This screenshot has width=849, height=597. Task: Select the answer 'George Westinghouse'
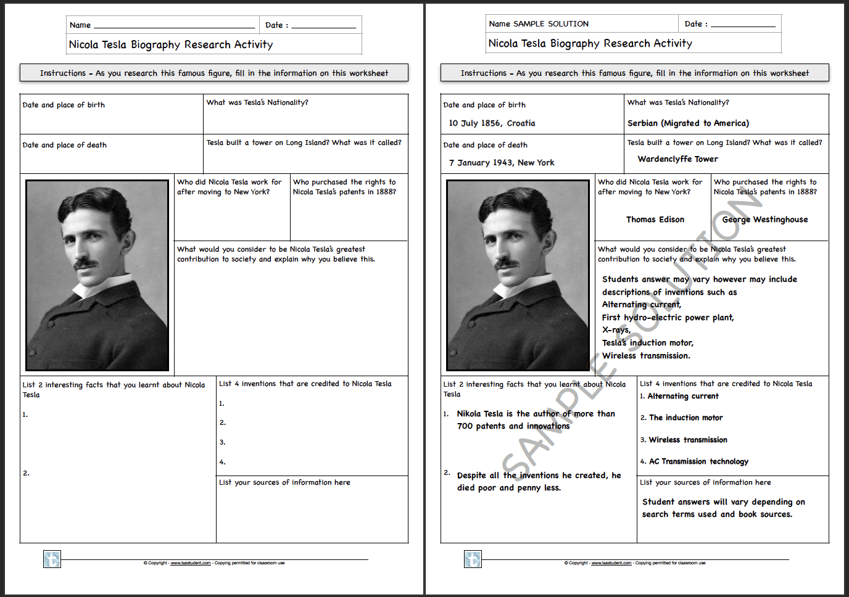click(x=764, y=219)
